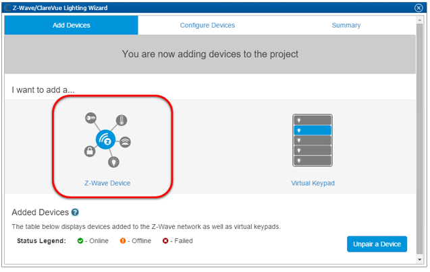Switch to the Add Devices tab

click(x=72, y=25)
